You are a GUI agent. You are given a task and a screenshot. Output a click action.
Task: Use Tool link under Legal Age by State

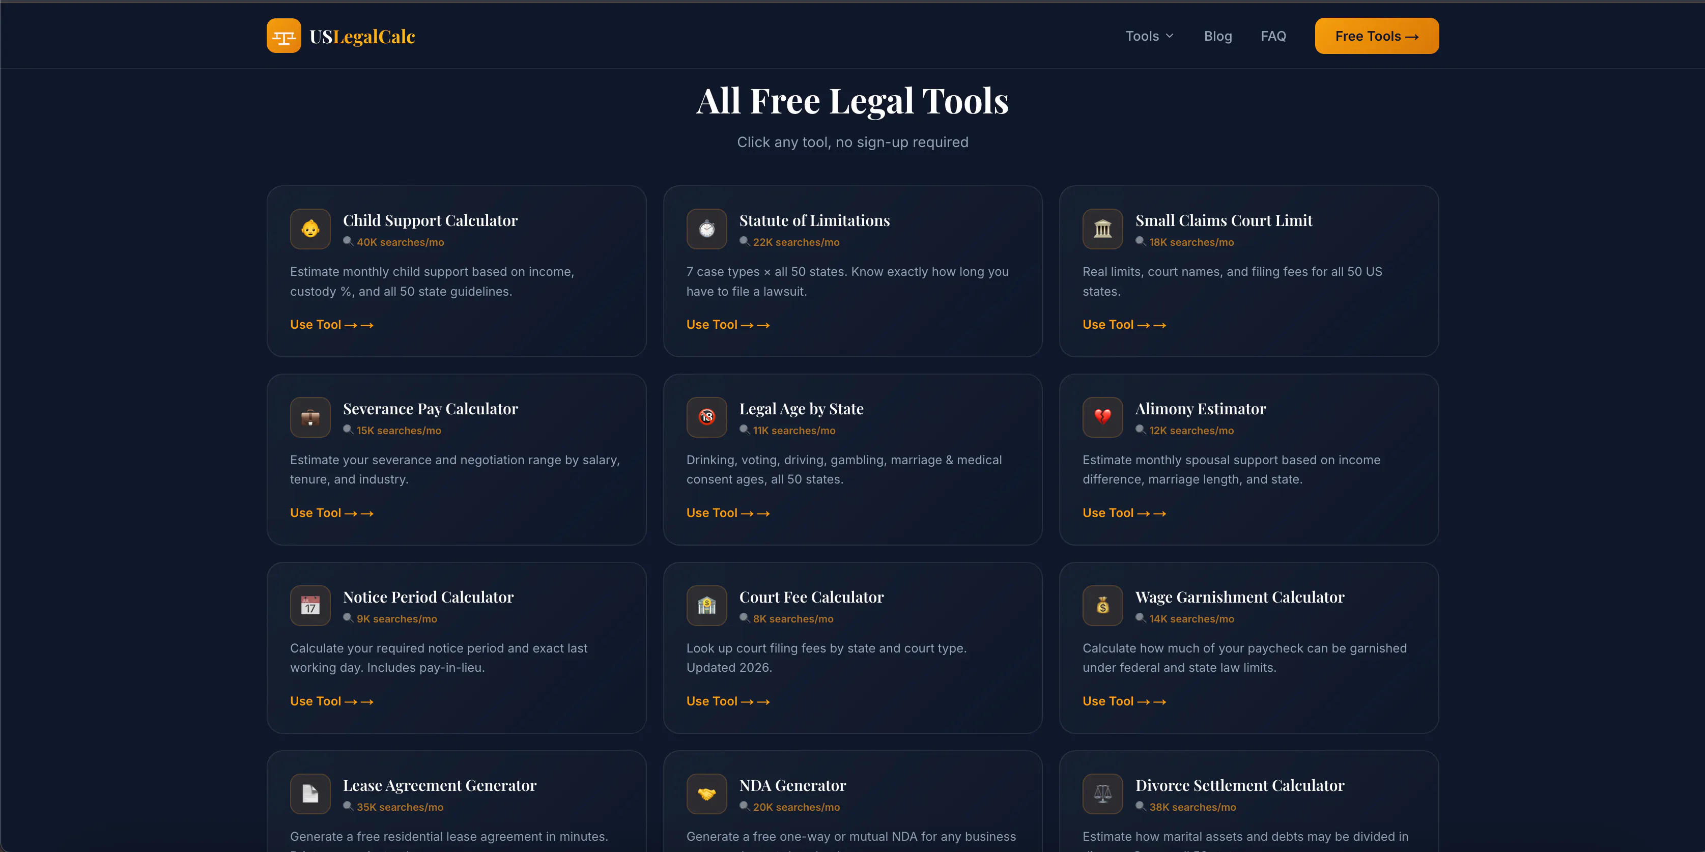pos(728,513)
